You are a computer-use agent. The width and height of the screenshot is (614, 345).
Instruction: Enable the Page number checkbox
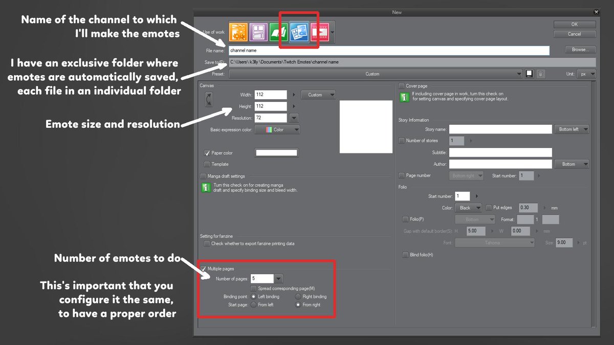coord(402,175)
